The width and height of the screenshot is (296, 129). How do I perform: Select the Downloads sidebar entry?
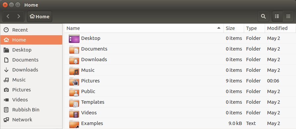(31, 70)
